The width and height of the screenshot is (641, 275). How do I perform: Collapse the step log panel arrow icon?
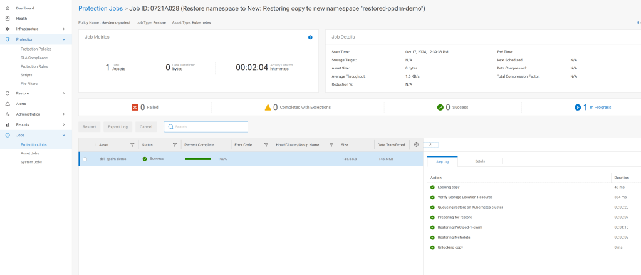pyautogui.click(x=431, y=144)
